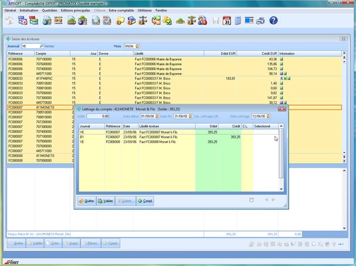Click the greyed floppy disk save icon

(x=215, y=20)
